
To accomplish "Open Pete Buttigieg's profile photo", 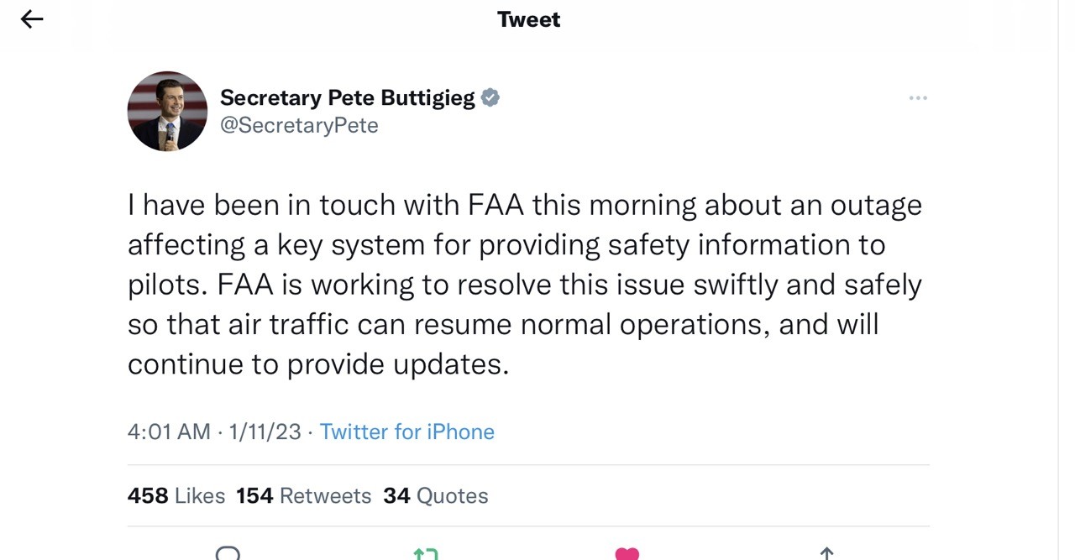I will tap(167, 112).
